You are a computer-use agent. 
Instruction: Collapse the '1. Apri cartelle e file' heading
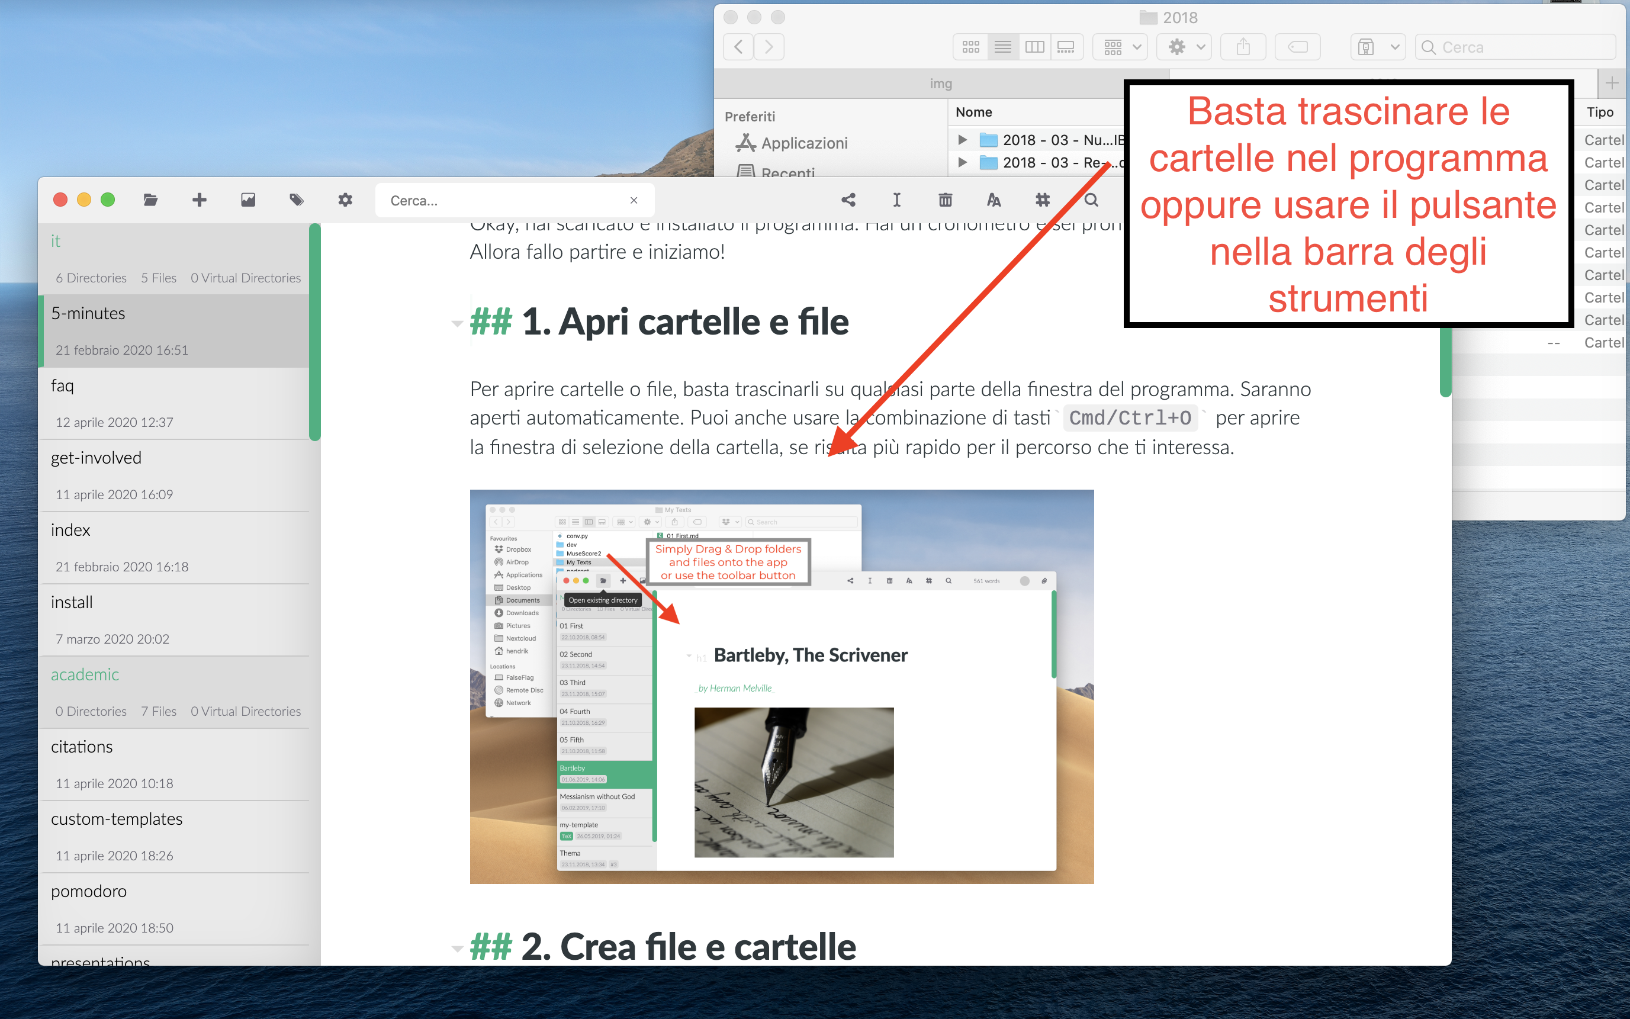pyautogui.click(x=457, y=324)
